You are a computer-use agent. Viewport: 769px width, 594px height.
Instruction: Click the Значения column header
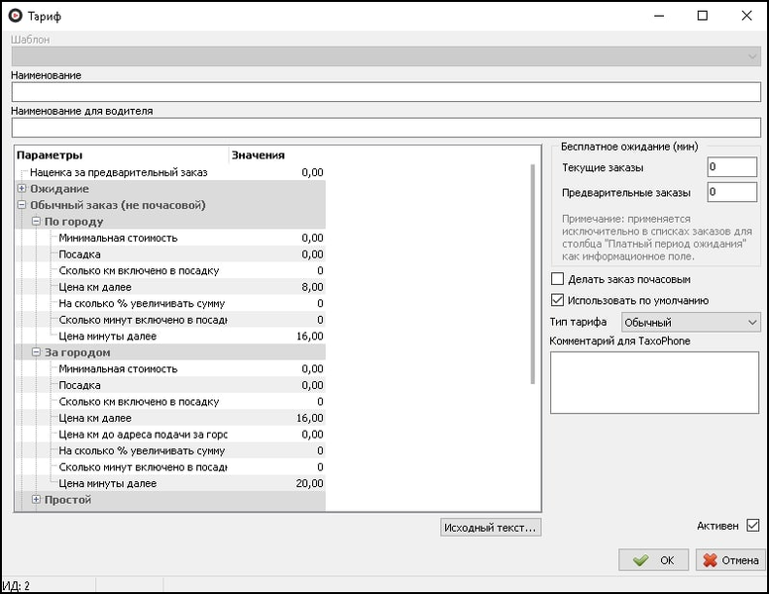tap(277, 154)
